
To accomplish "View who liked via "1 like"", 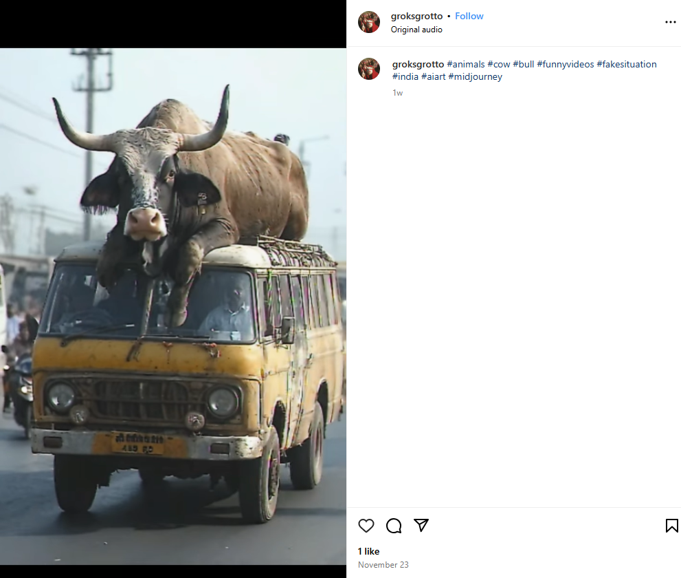I will coord(368,551).
